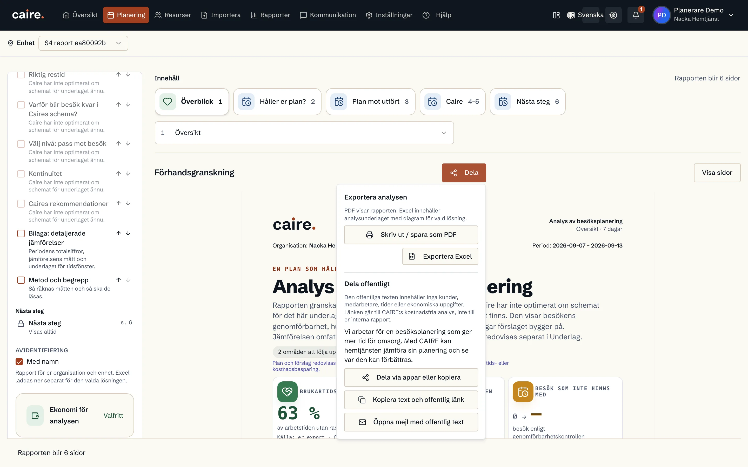Click the green heart icon on Brukartid card

[x=287, y=392]
